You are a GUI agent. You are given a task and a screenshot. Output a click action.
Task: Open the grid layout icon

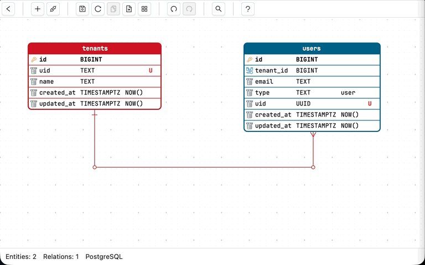144,9
